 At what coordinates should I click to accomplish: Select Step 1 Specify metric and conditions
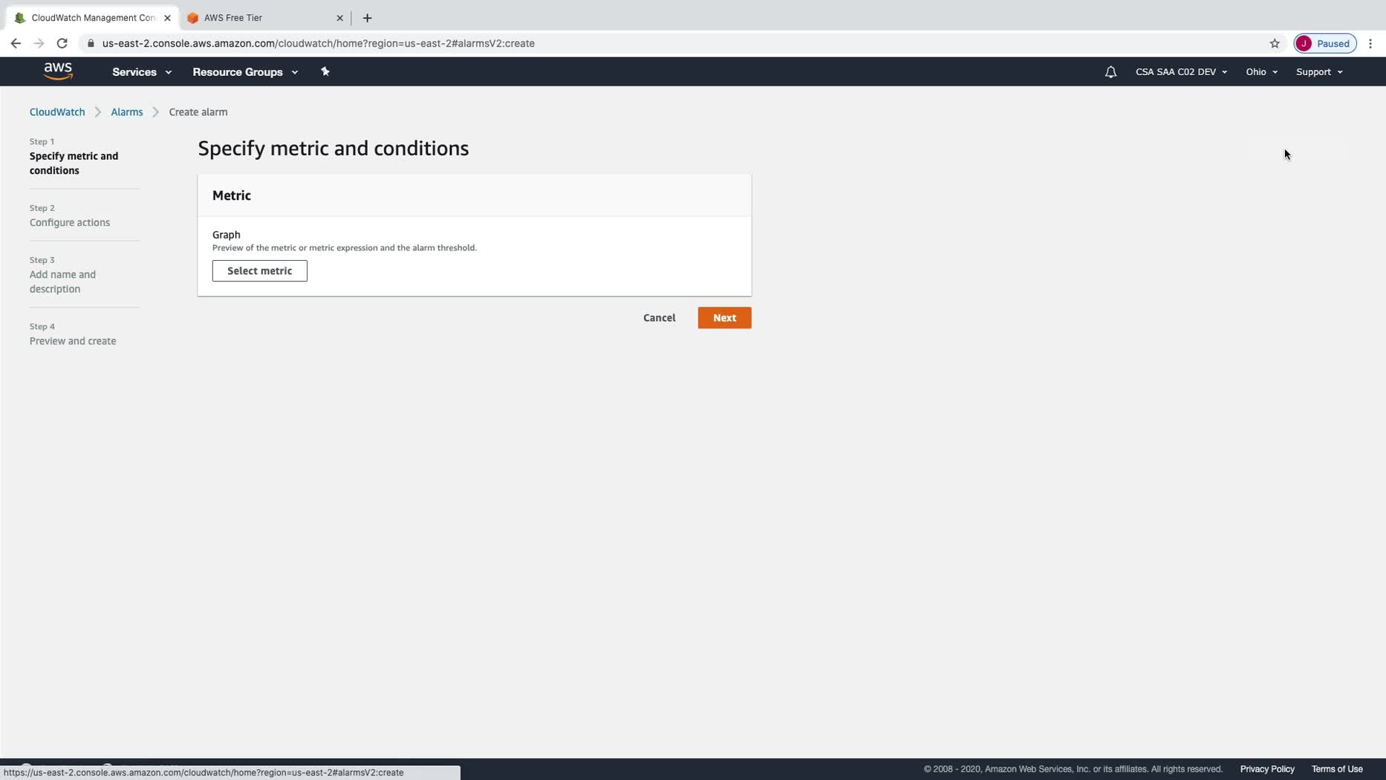coord(74,163)
